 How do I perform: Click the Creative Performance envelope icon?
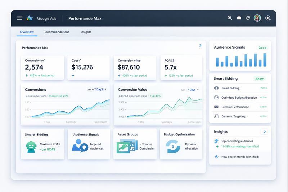point(216,107)
